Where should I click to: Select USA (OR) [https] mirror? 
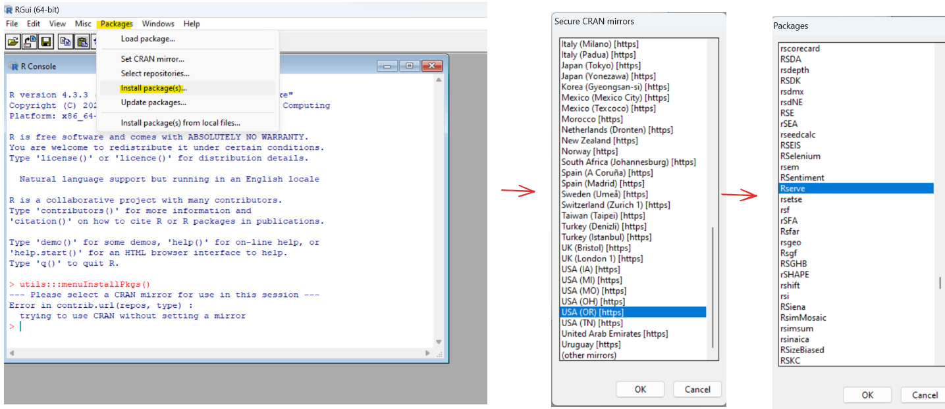click(633, 312)
